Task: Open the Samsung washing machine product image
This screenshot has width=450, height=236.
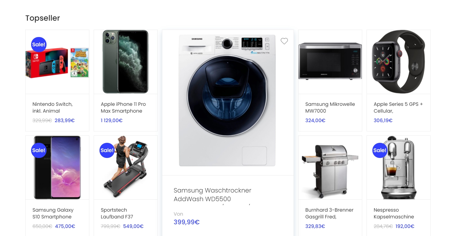Action: click(x=228, y=101)
